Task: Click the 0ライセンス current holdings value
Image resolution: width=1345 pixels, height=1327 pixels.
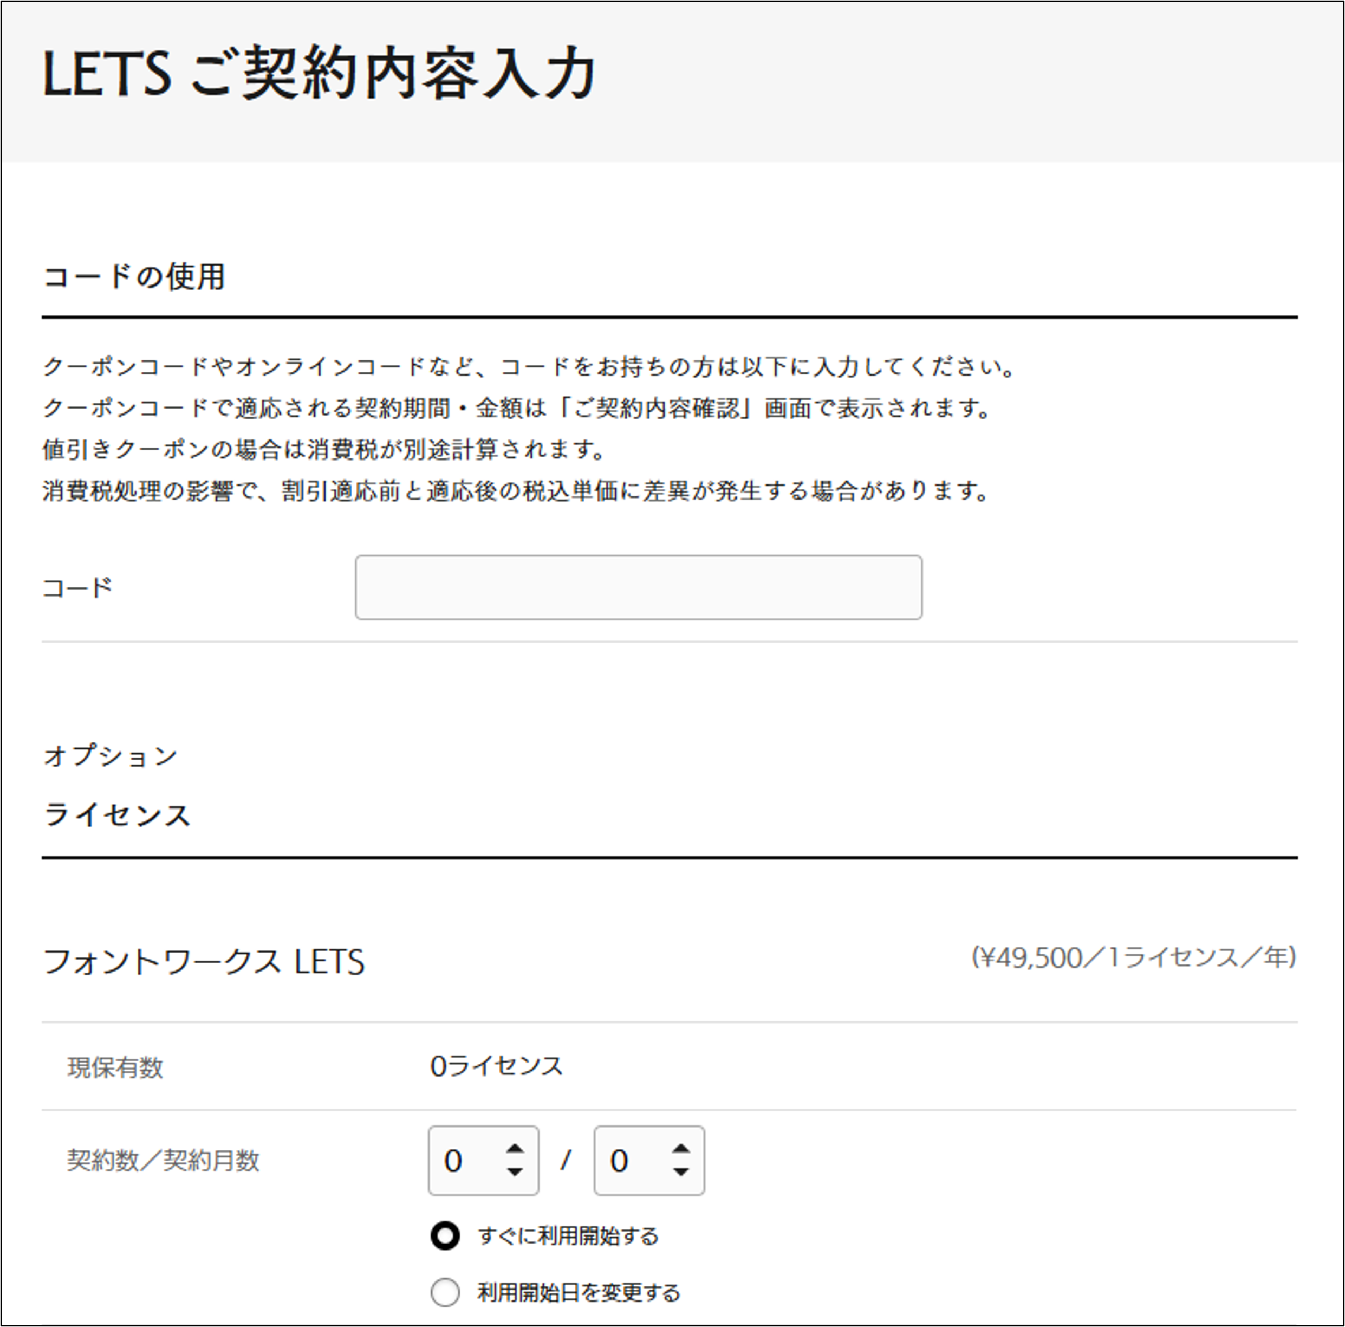Action: (x=496, y=1066)
